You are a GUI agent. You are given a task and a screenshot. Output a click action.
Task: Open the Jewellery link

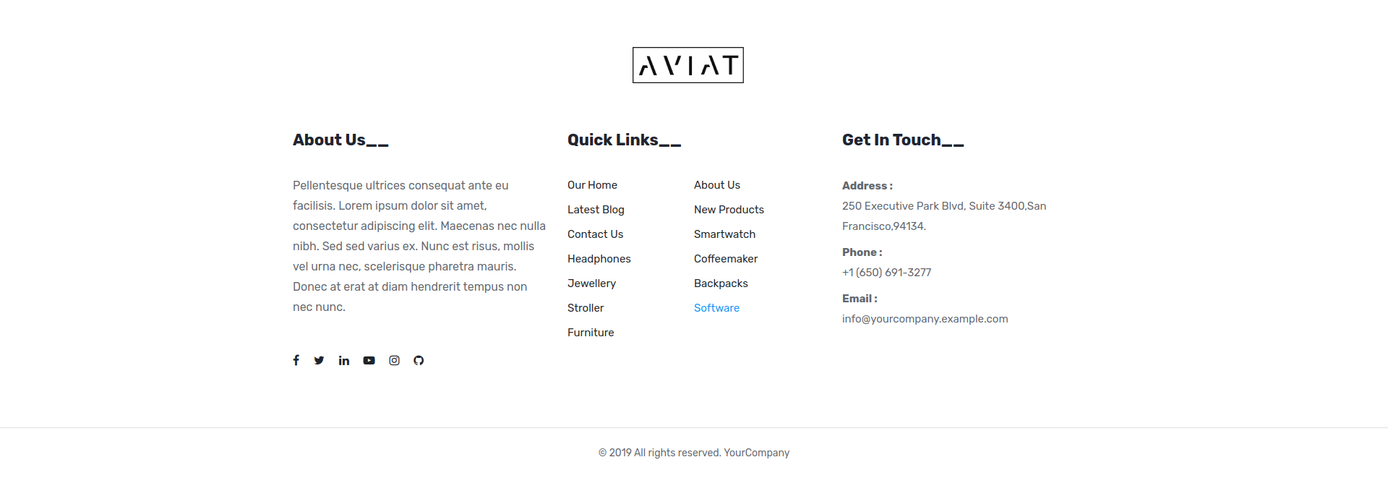coord(591,283)
